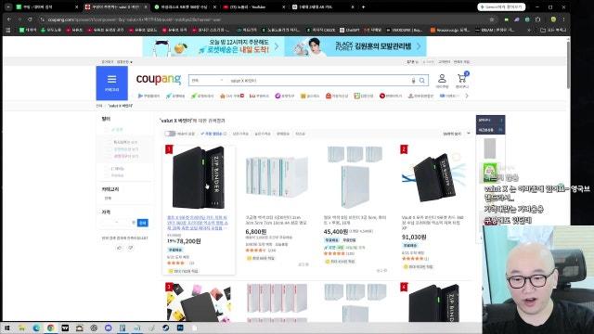Open the blue category hamburger menu
Image resolution: width=594 pixels, height=334 pixels.
(111, 83)
